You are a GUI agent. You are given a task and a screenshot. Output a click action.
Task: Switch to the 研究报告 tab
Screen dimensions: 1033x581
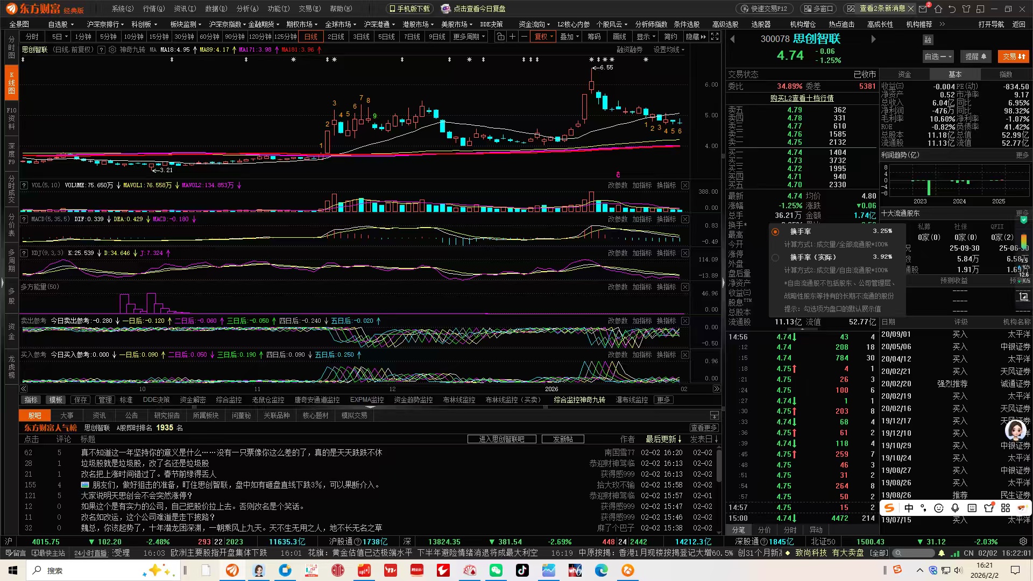(167, 415)
